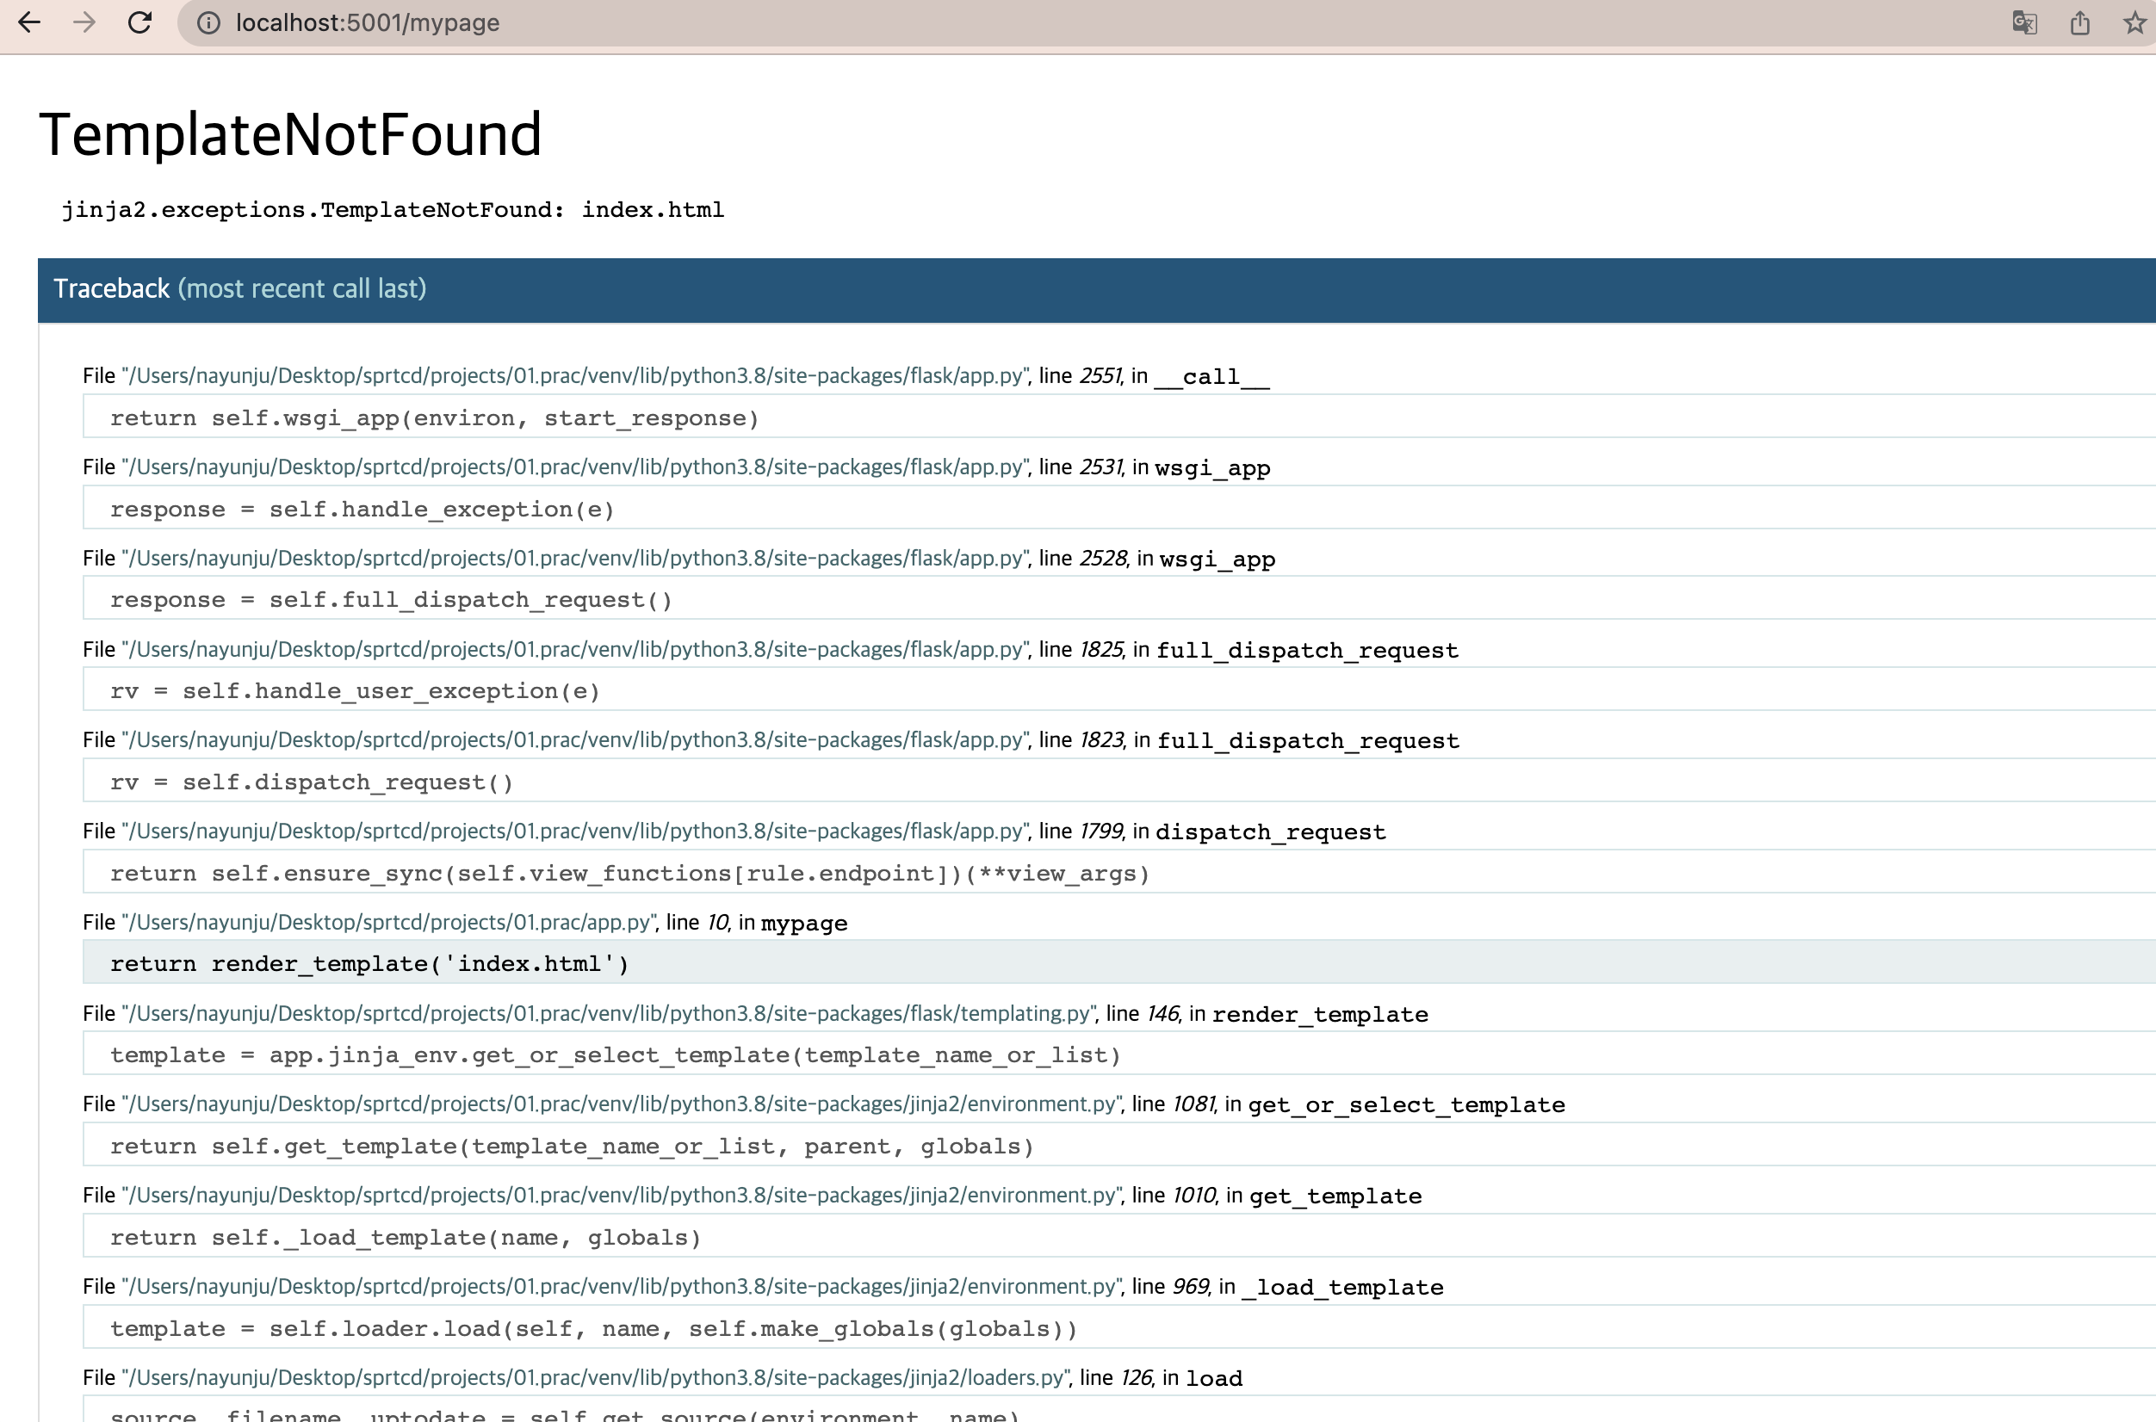Bookmark this page with the star icon

click(x=2135, y=22)
